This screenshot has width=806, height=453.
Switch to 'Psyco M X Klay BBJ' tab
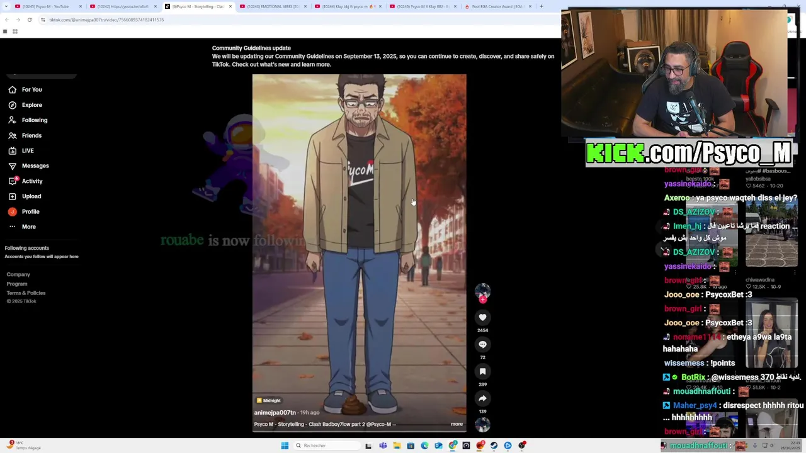pos(423,6)
